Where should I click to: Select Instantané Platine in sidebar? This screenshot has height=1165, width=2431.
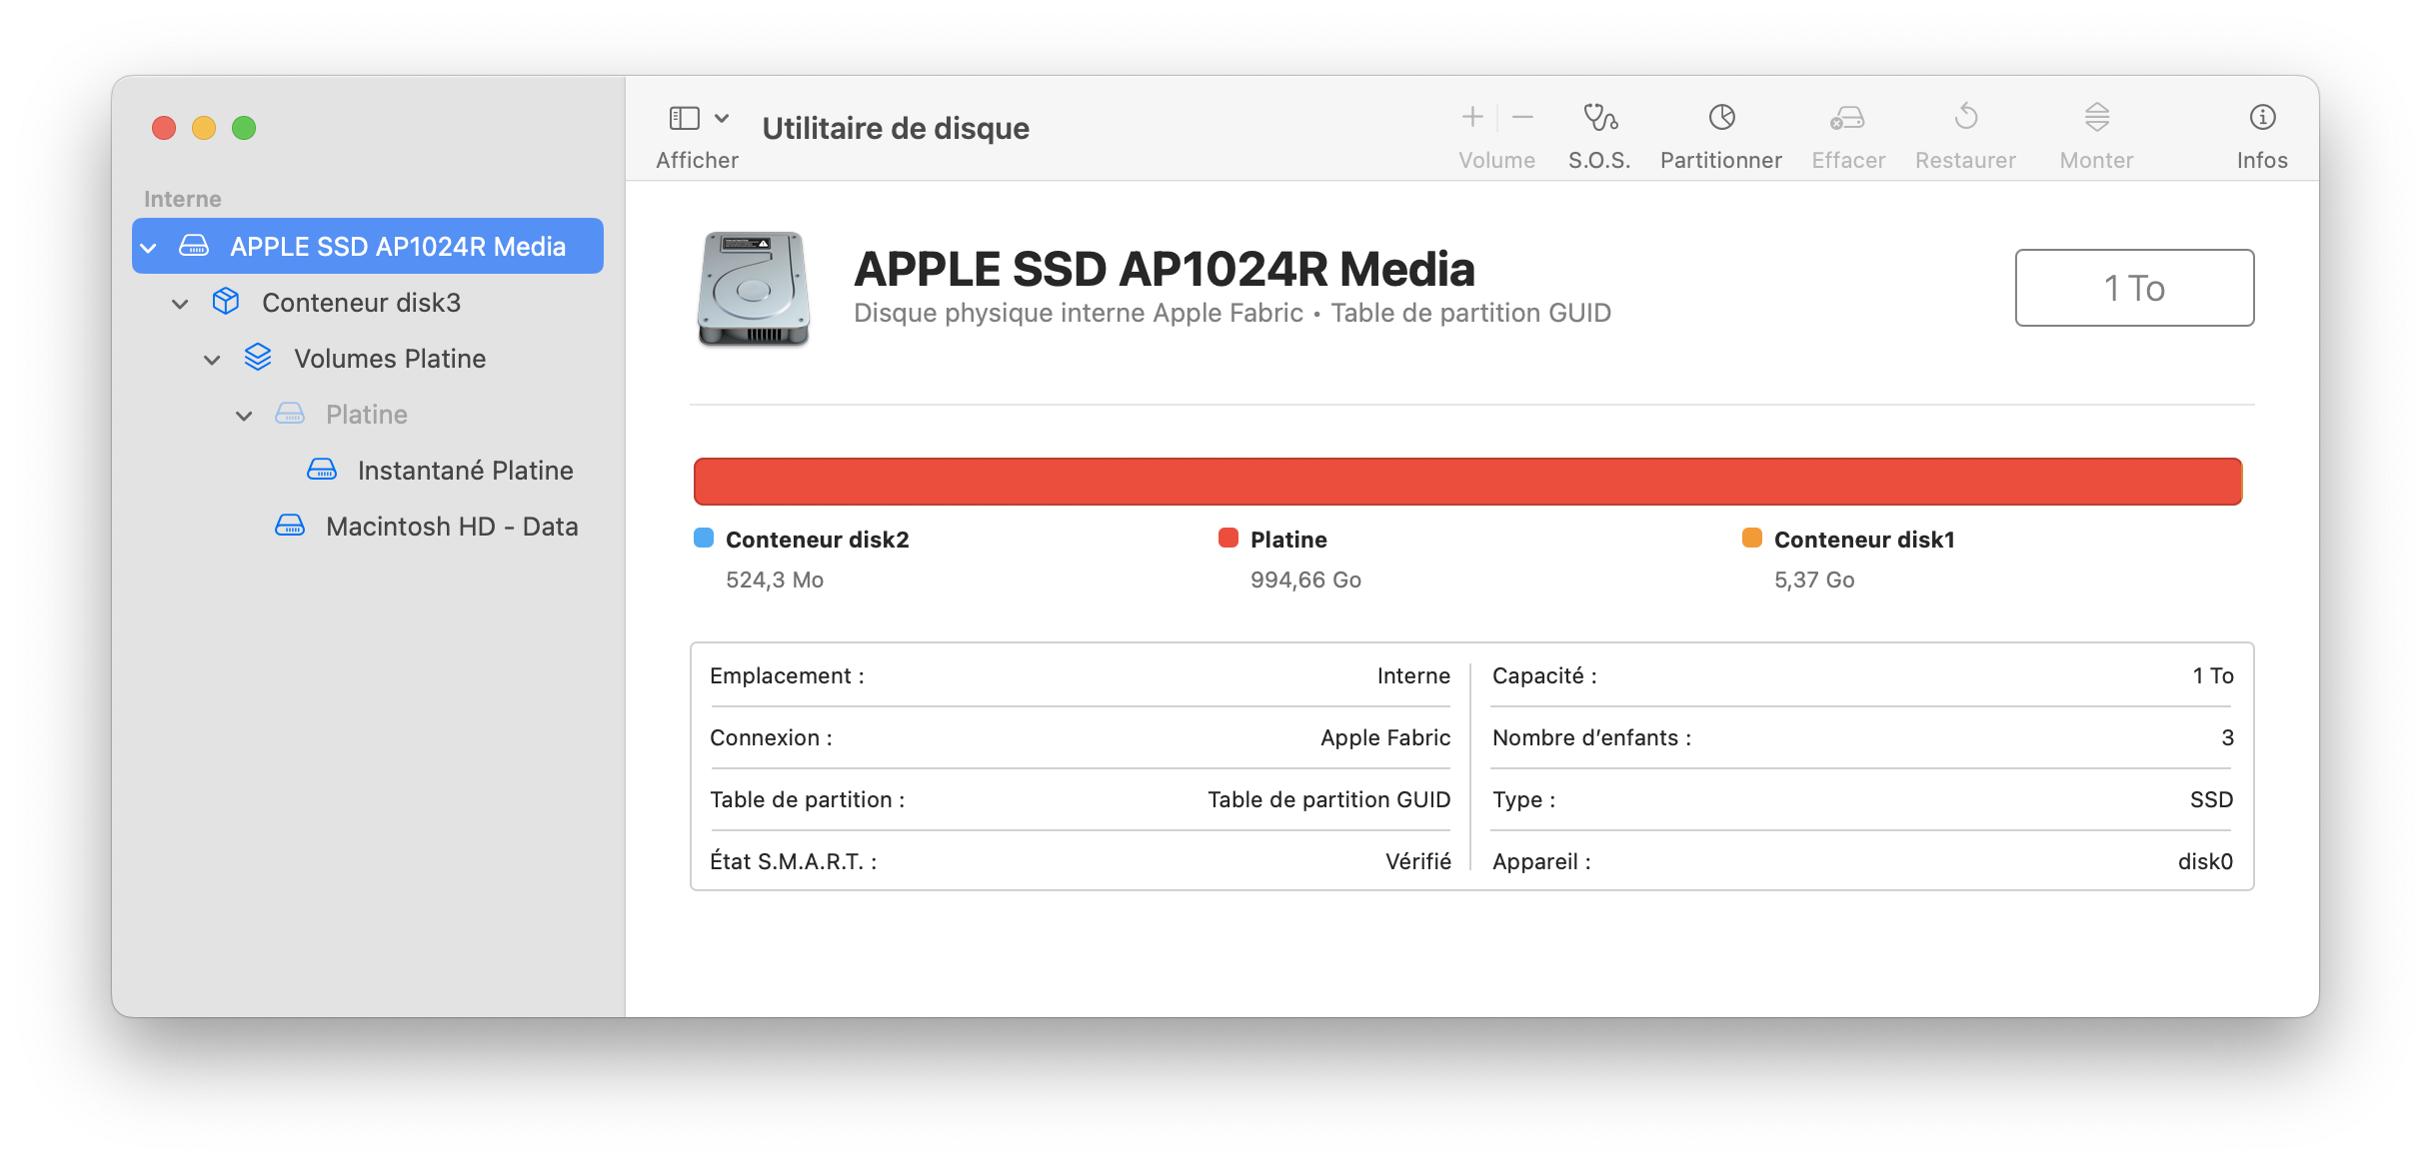point(465,471)
